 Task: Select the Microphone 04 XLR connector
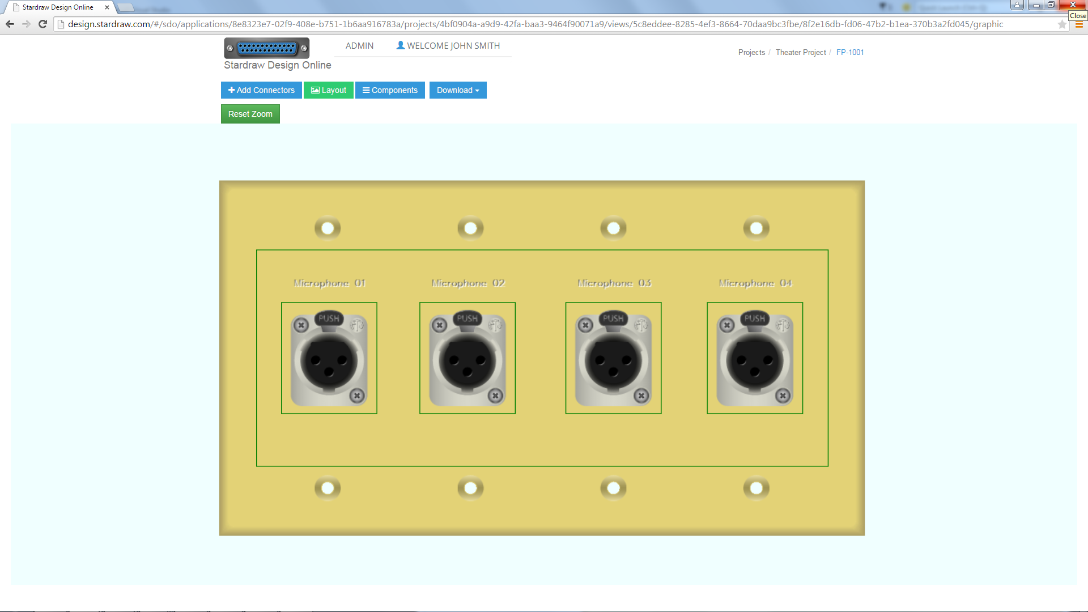754,359
